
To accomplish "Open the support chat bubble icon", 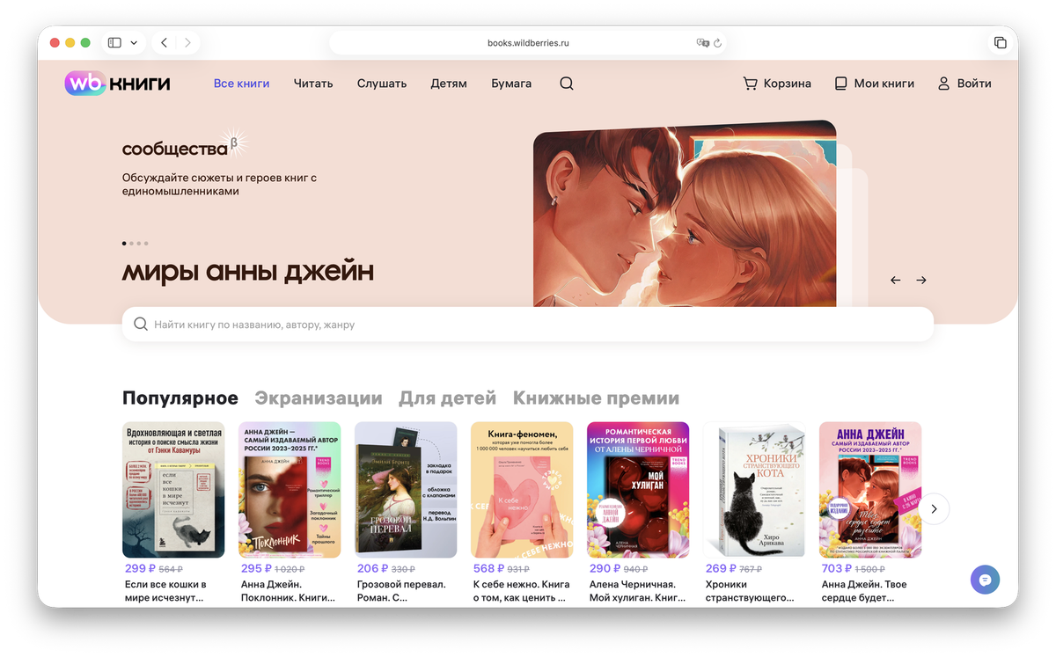I will pyautogui.click(x=985, y=580).
